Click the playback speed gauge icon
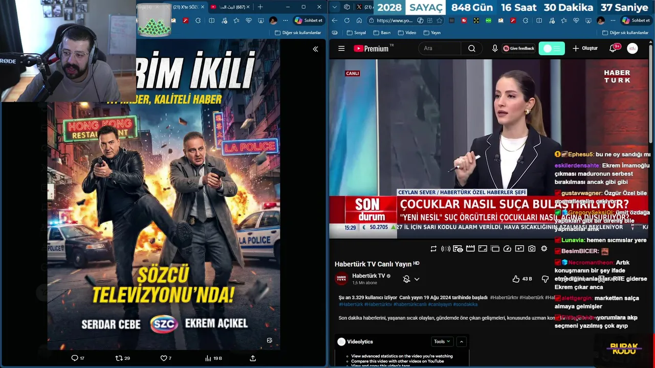The width and height of the screenshot is (655, 368). (507, 249)
